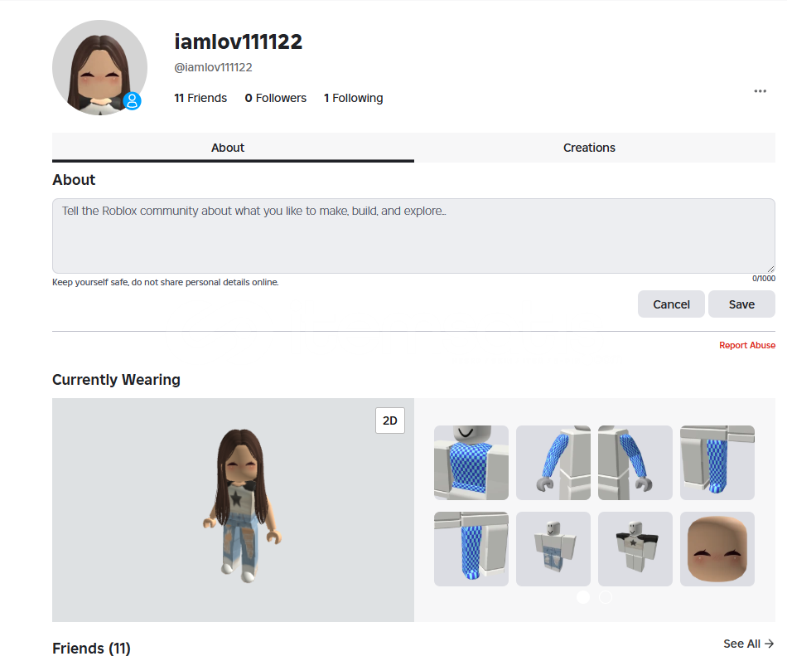Save the About description
This screenshot has height=666, width=787.
741,304
